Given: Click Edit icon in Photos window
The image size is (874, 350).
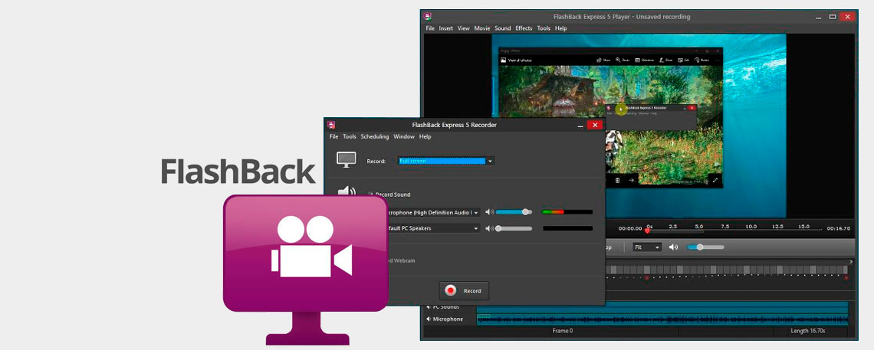Looking at the screenshot, I should pos(681,60).
